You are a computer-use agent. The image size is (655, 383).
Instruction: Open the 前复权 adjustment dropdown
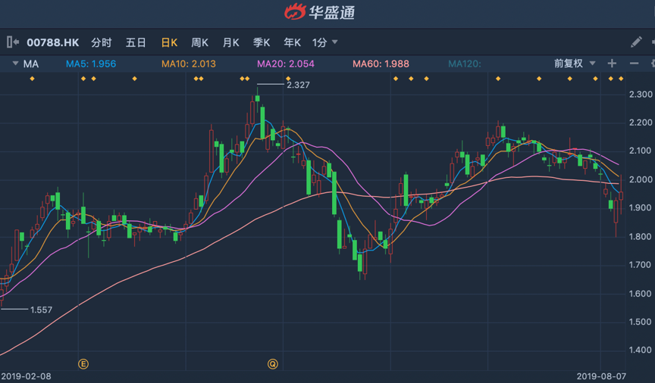(x=575, y=64)
